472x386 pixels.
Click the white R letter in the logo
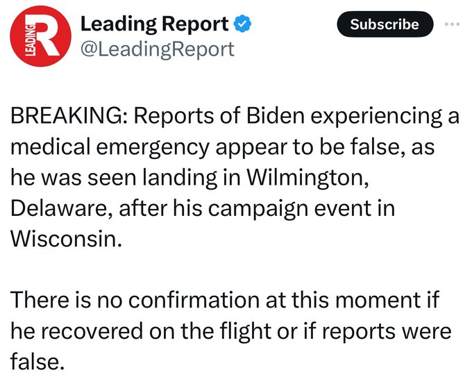pyautogui.click(x=47, y=35)
